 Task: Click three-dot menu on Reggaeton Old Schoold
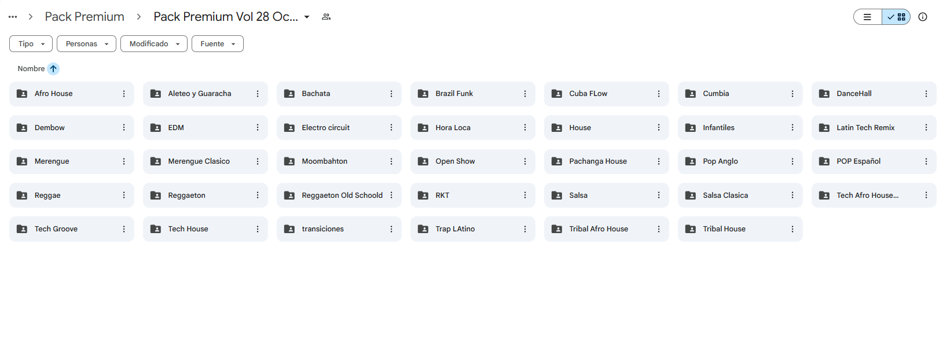391,196
